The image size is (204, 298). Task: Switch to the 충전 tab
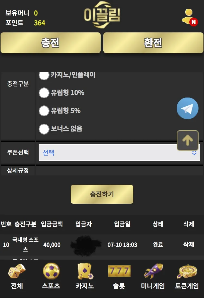click(51, 43)
